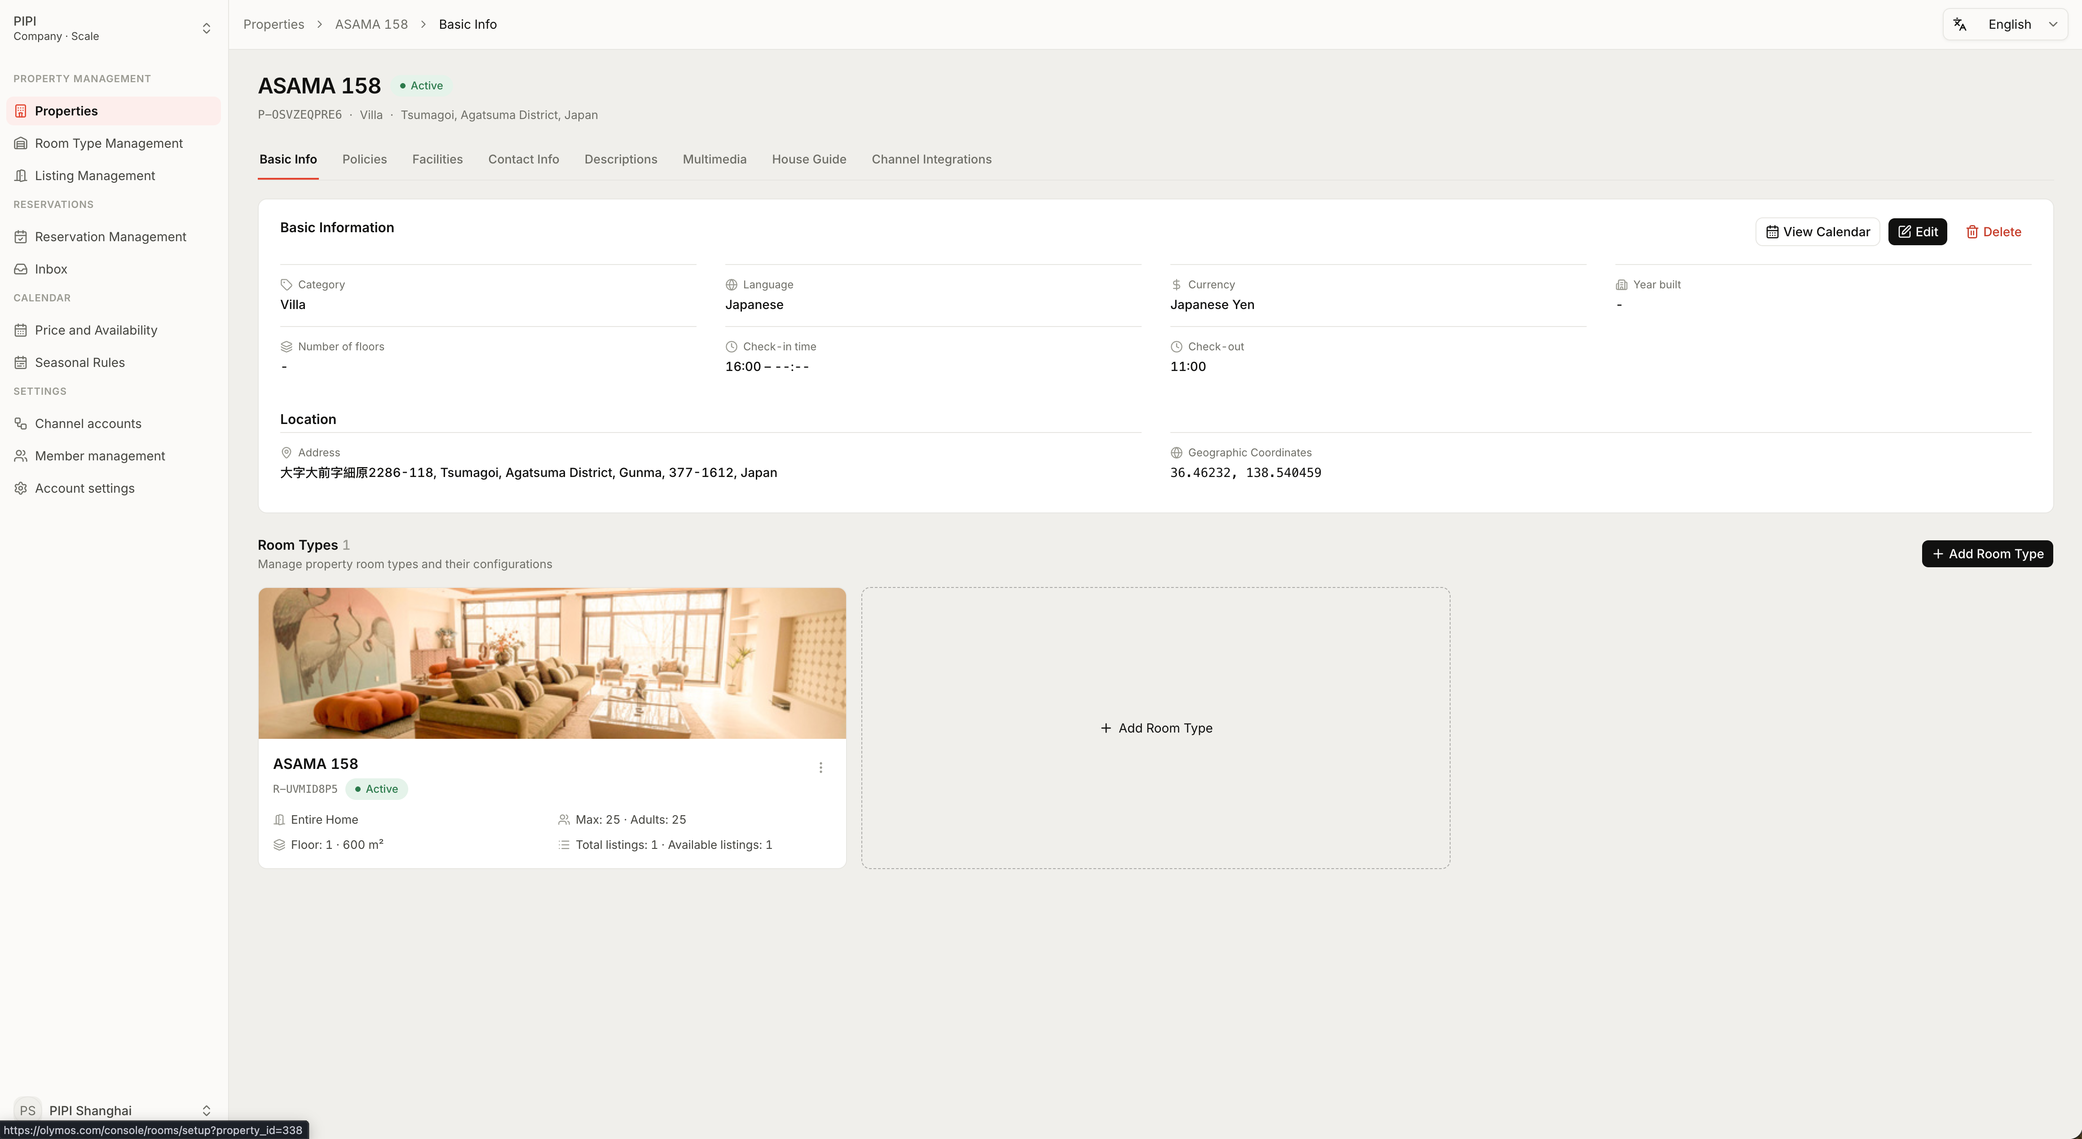Click the Properties breadcrumb link
Image resolution: width=2082 pixels, height=1139 pixels.
point(273,24)
